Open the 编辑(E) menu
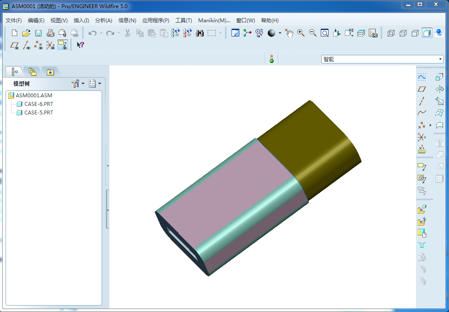 click(x=36, y=20)
